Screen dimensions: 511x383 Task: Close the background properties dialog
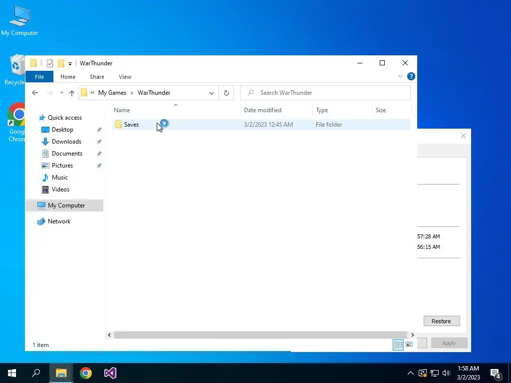tap(464, 136)
